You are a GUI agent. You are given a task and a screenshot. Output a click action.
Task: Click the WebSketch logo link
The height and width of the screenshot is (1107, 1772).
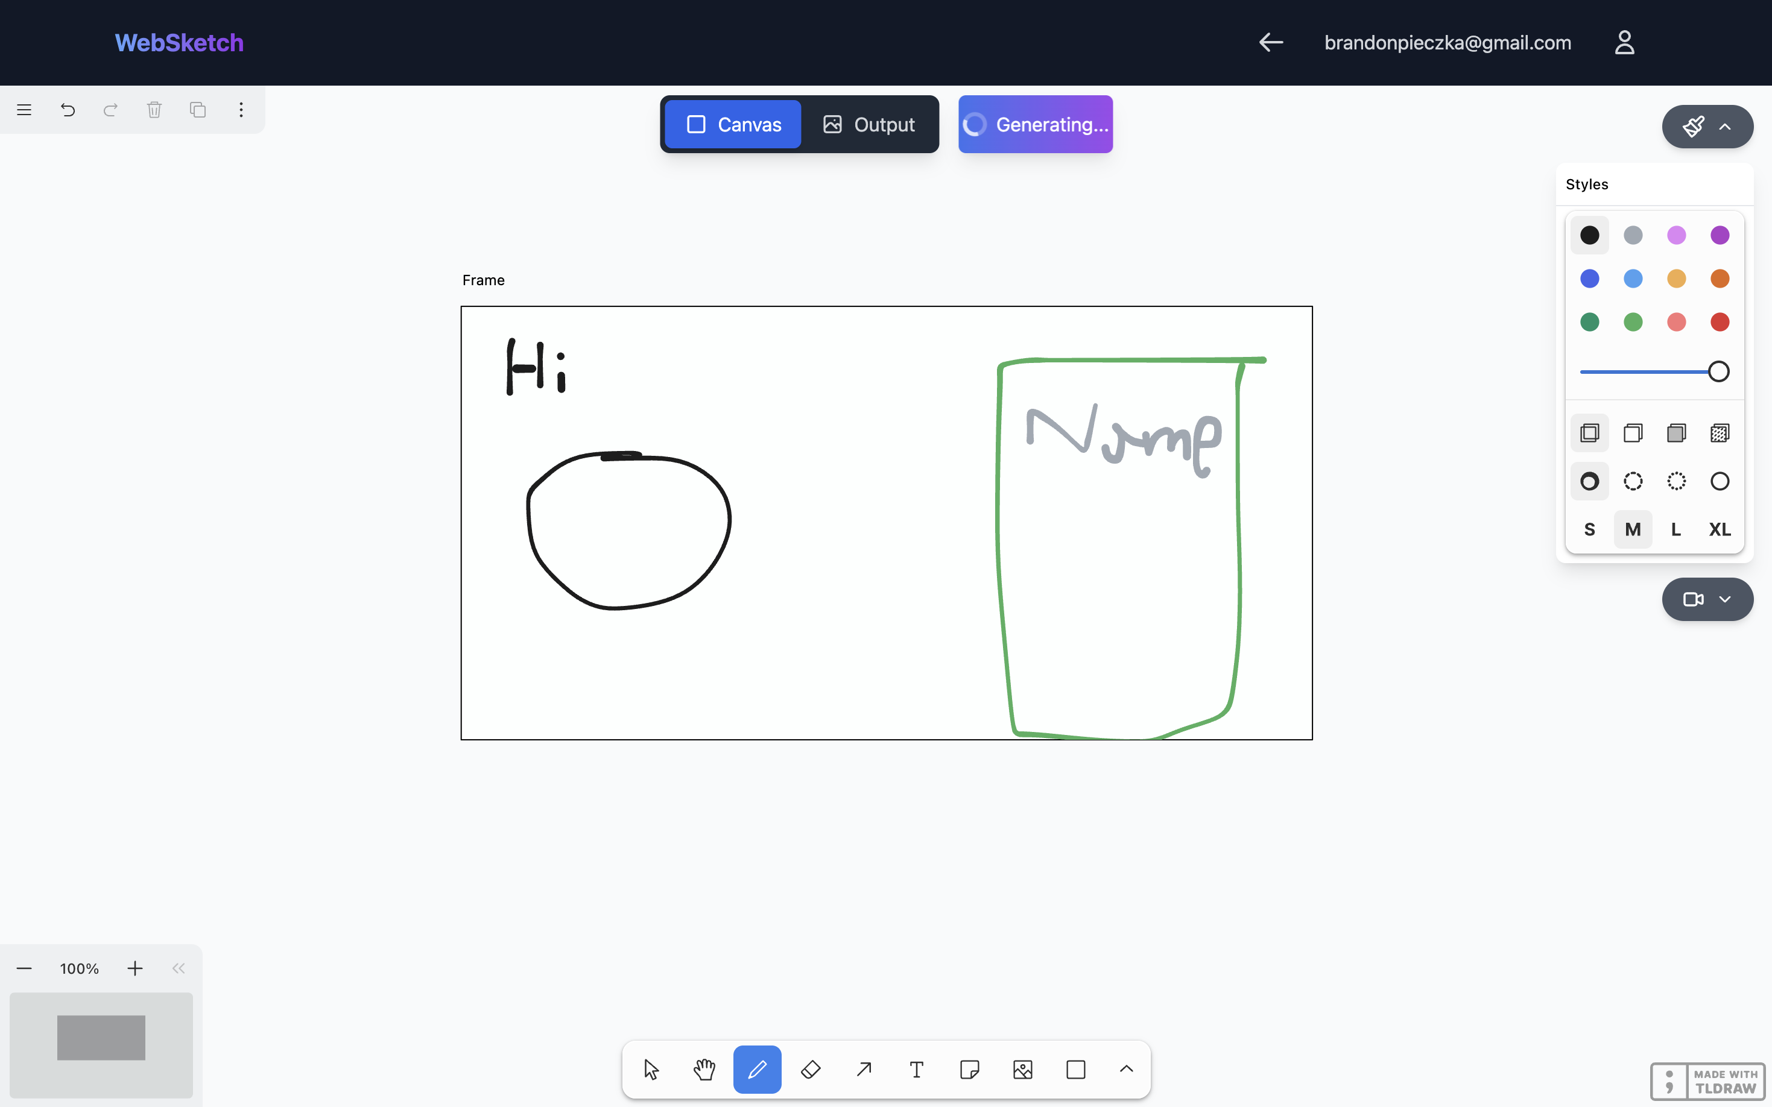pos(179,42)
